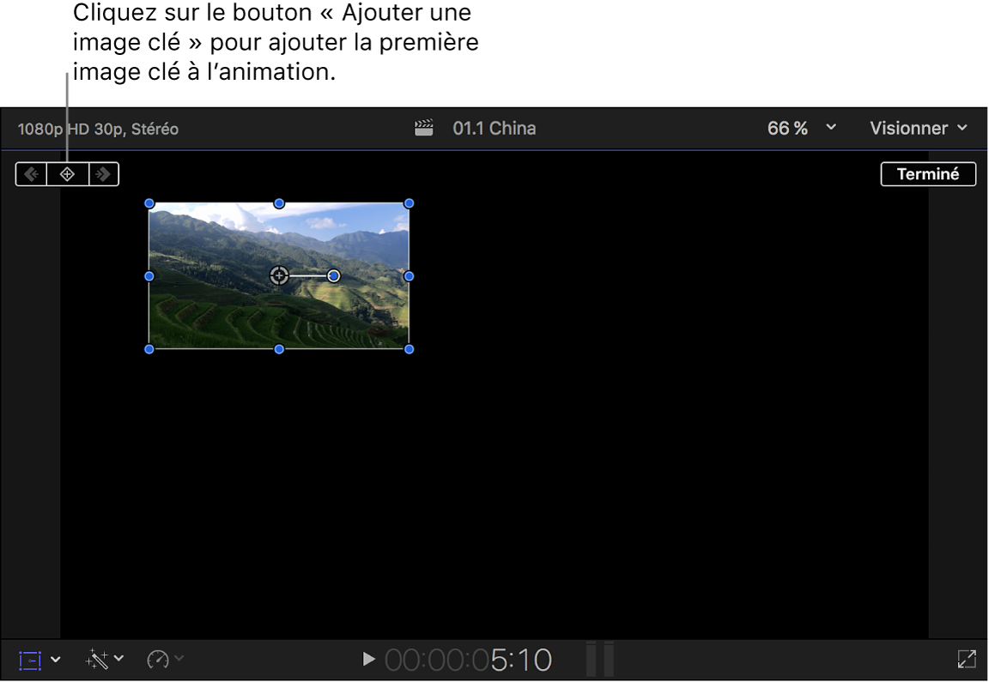Expand the Transform tool options chevron
Image resolution: width=989 pixels, height=682 pixels.
pos(57,659)
